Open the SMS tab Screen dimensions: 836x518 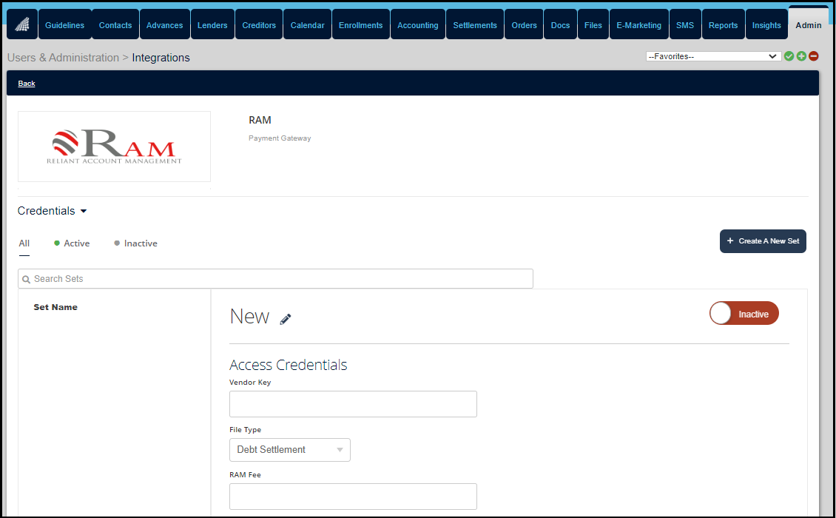point(685,24)
